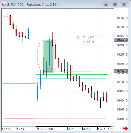Click the 1616.0 price marker on axis

coord(121,71)
